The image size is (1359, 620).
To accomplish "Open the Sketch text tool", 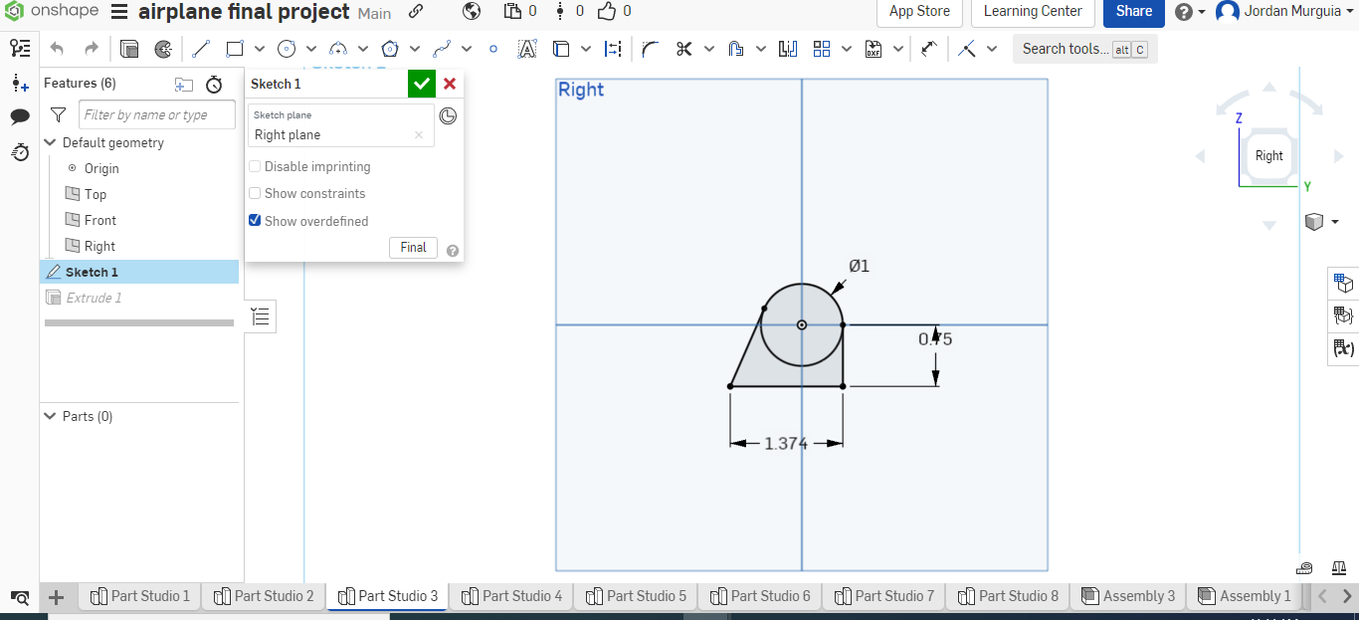I will tap(527, 48).
